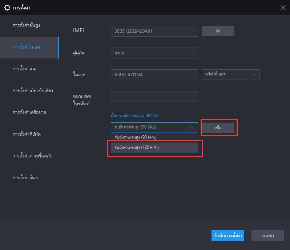Generate a random IMEI with the สุ่ม button
The width and height of the screenshot is (290, 250).
[x=218, y=31]
